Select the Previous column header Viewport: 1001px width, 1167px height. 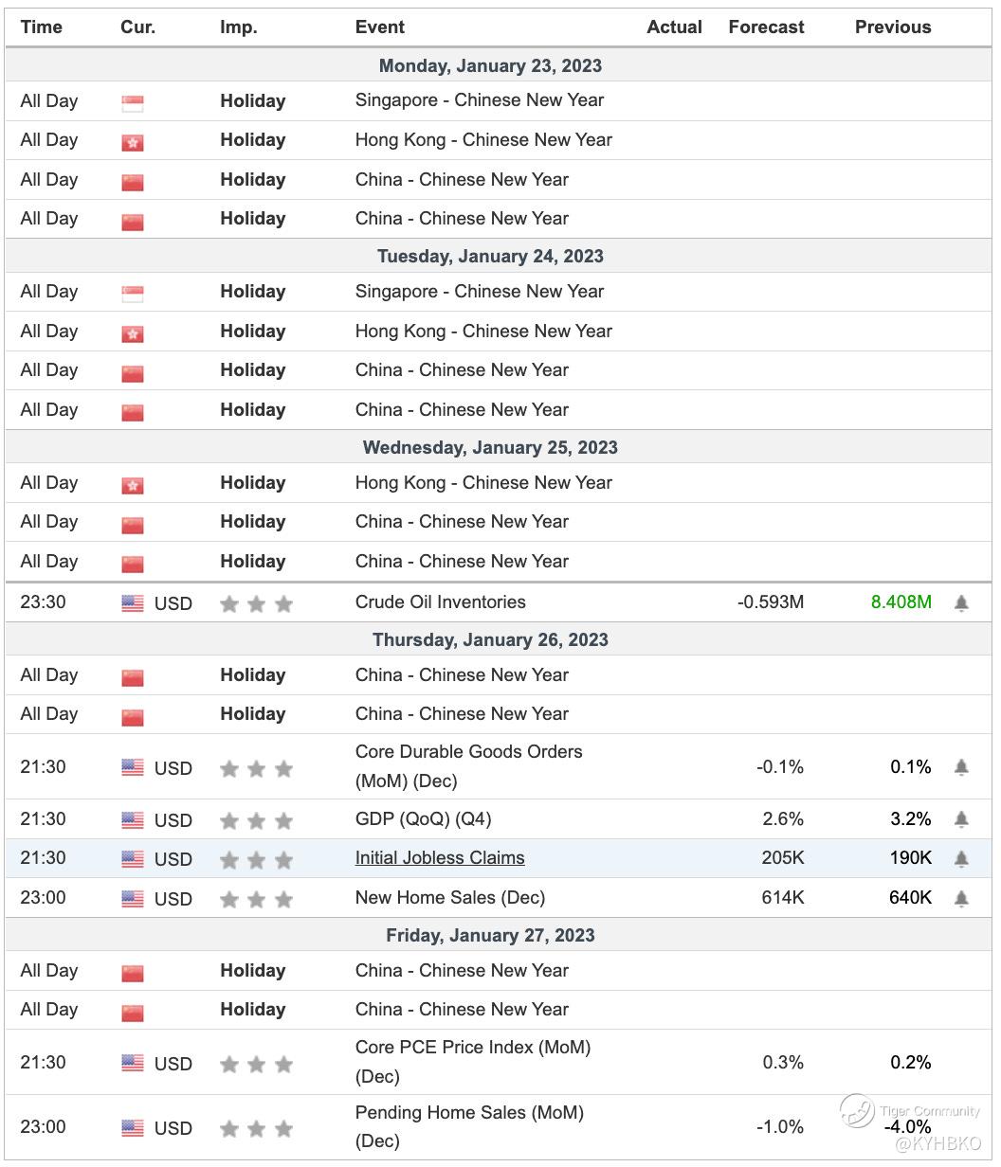coord(893,27)
